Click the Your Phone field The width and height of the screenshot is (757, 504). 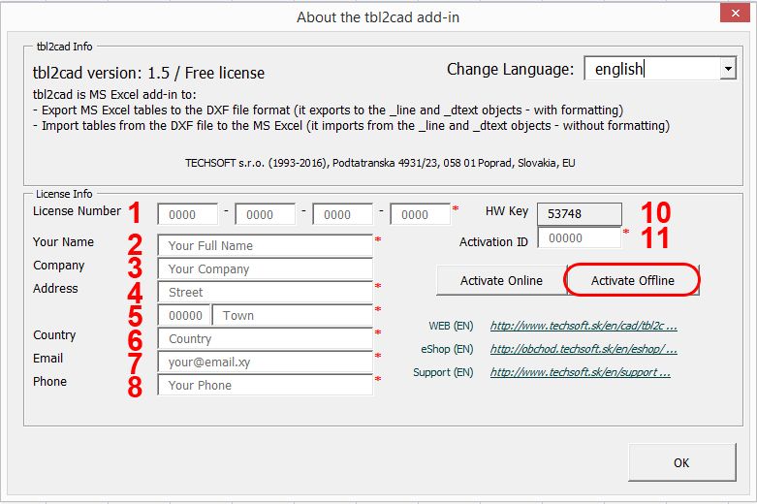point(265,386)
